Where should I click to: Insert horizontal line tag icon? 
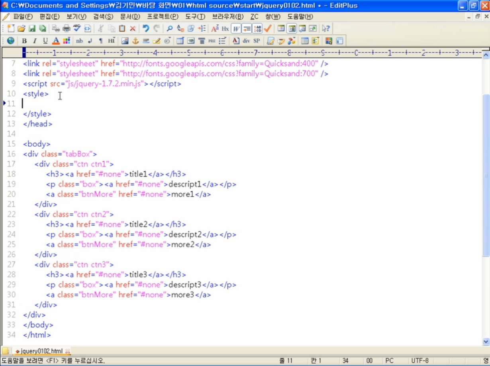tap(146, 41)
